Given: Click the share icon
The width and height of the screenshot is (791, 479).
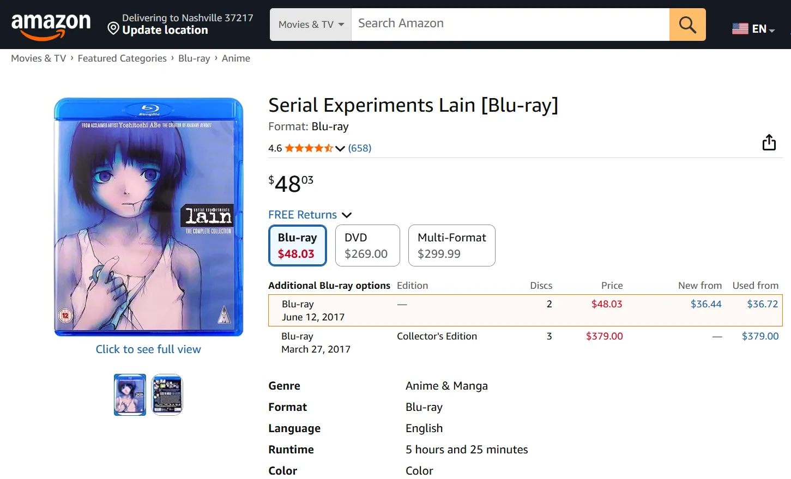Looking at the screenshot, I should click(769, 142).
